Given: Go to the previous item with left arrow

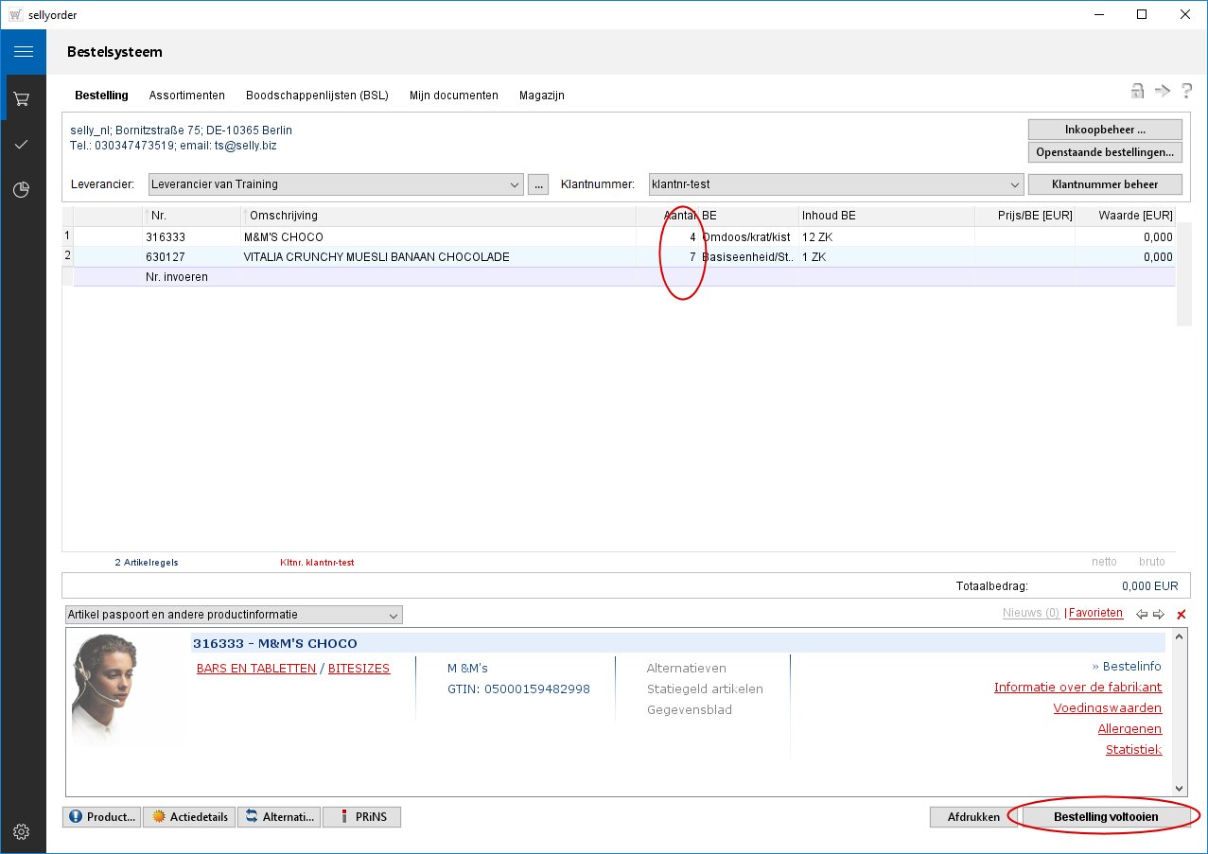Looking at the screenshot, I should (1142, 615).
